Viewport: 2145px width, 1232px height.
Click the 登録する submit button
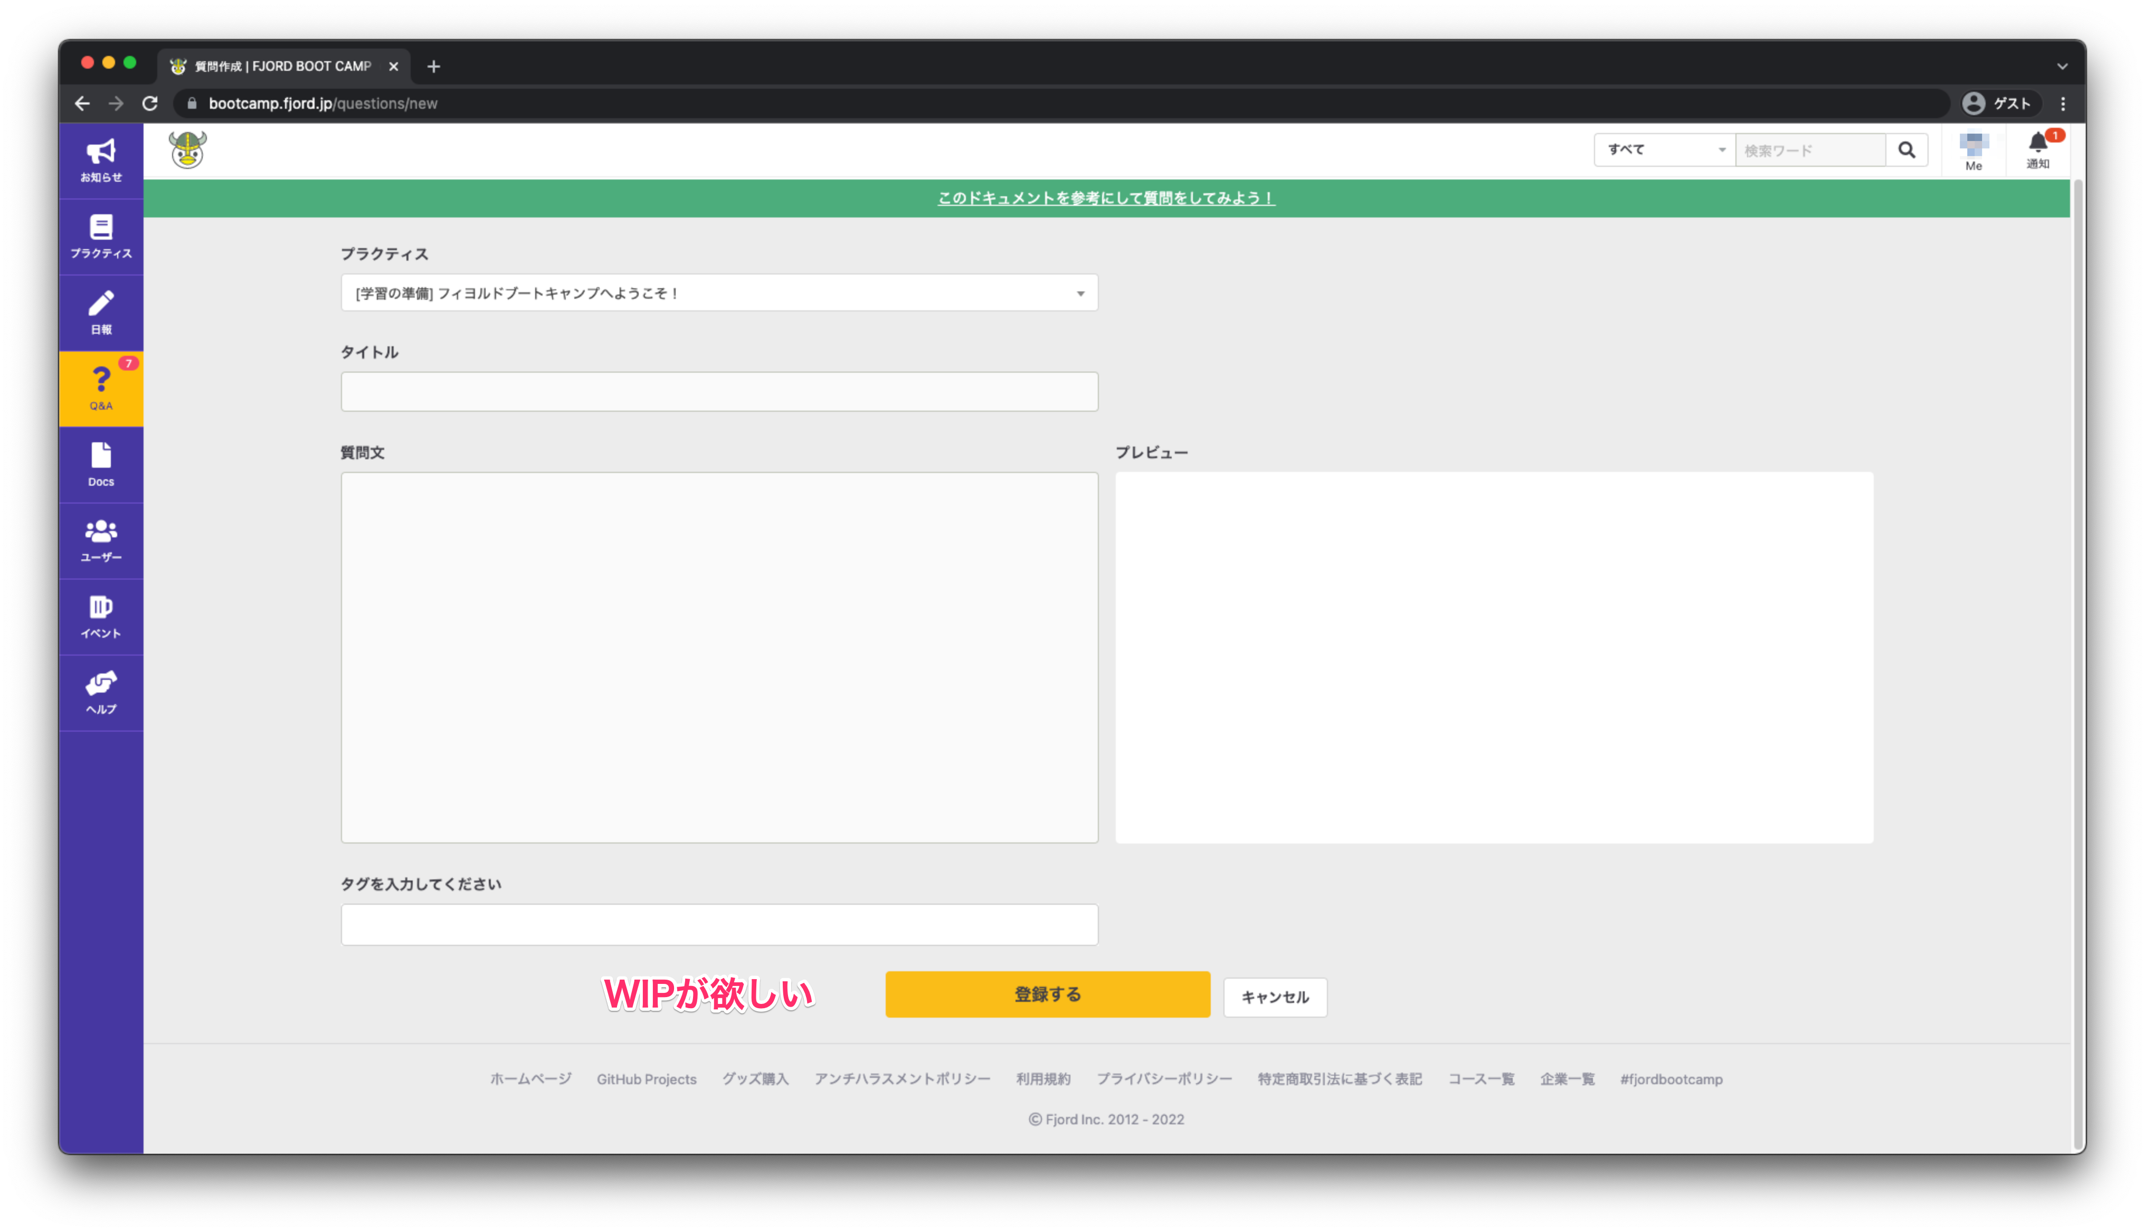1047,994
